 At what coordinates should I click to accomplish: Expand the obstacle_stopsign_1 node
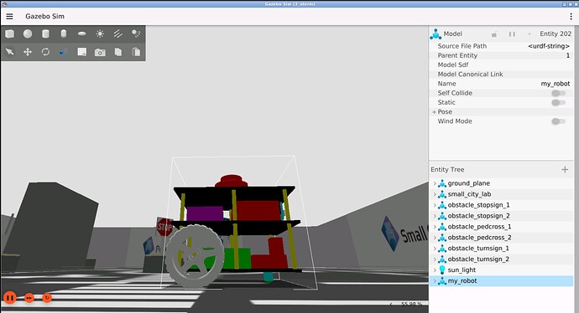point(435,205)
